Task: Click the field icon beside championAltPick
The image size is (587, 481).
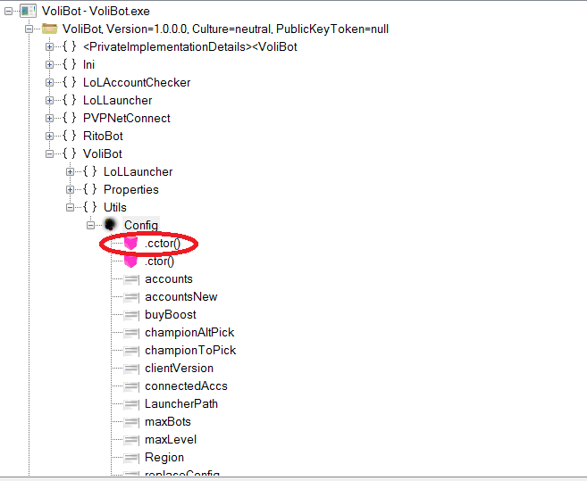Action: (131, 333)
